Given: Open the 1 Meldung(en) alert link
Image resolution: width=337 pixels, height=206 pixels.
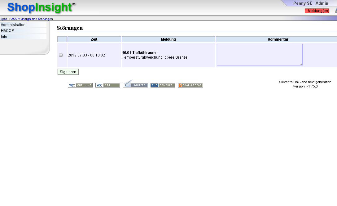Looking at the screenshot, I should click(x=317, y=11).
